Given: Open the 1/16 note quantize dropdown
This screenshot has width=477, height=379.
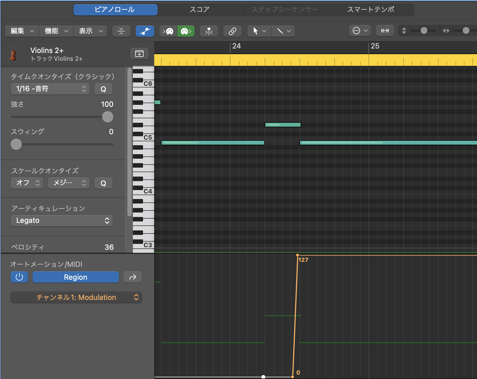Looking at the screenshot, I should pyautogui.click(x=50, y=89).
